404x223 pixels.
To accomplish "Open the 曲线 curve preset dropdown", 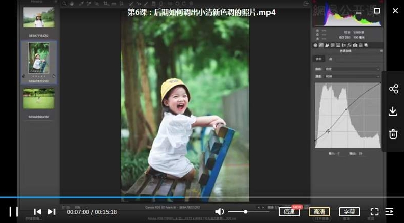I will coord(352,69).
